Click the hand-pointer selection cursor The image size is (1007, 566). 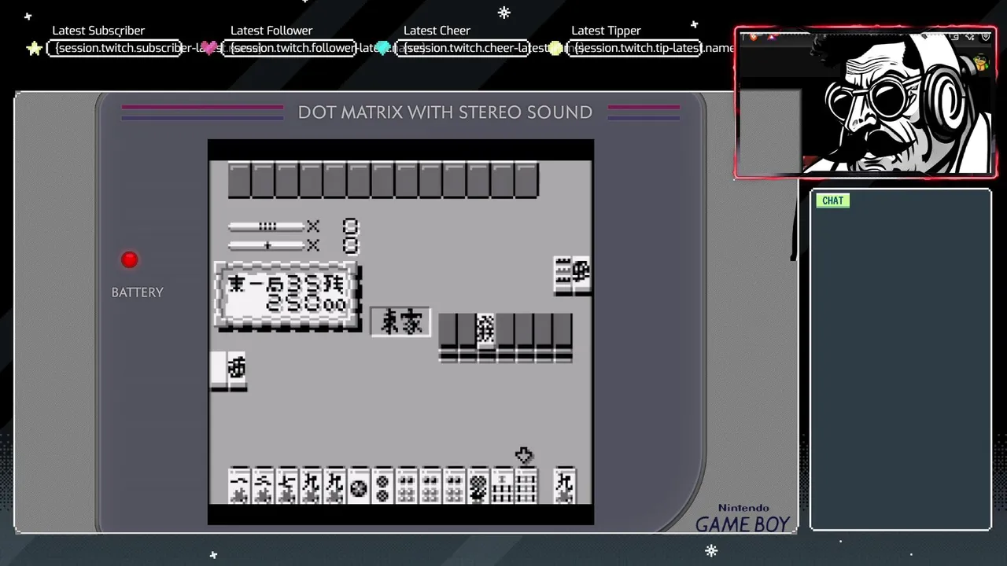pyautogui.click(x=525, y=455)
